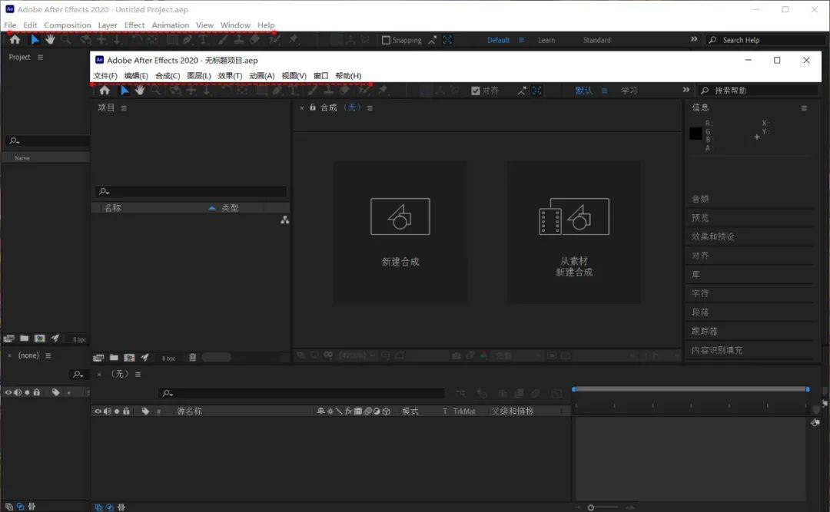Select the Selection tool in the toolbar
Image resolution: width=830 pixels, height=512 pixels.
point(125,90)
